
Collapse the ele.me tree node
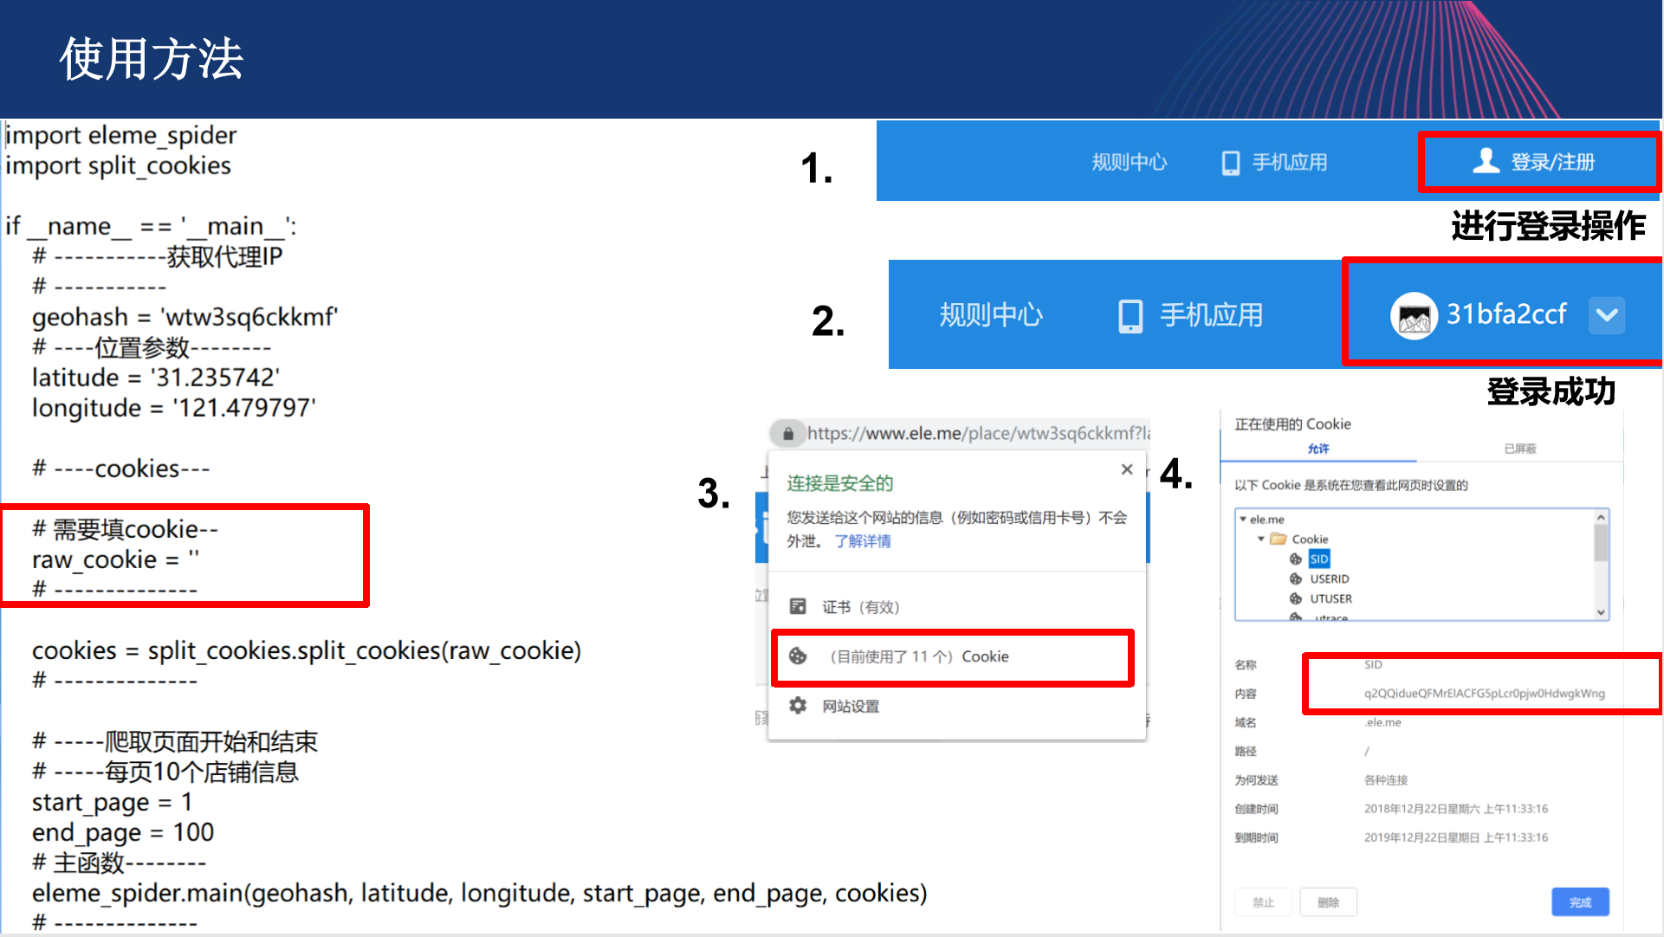click(1243, 520)
